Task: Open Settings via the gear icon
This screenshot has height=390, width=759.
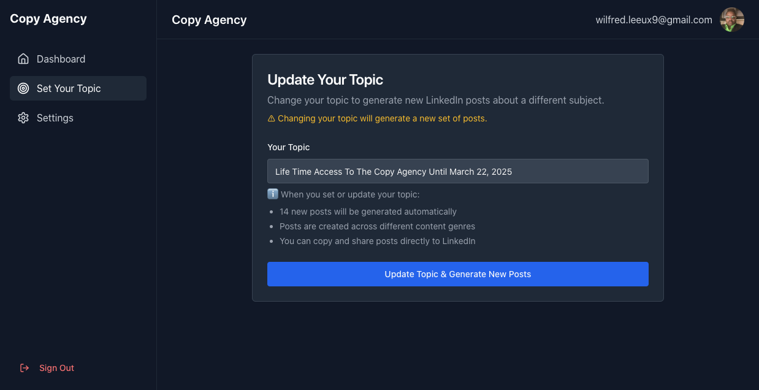Action: tap(23, 118)
